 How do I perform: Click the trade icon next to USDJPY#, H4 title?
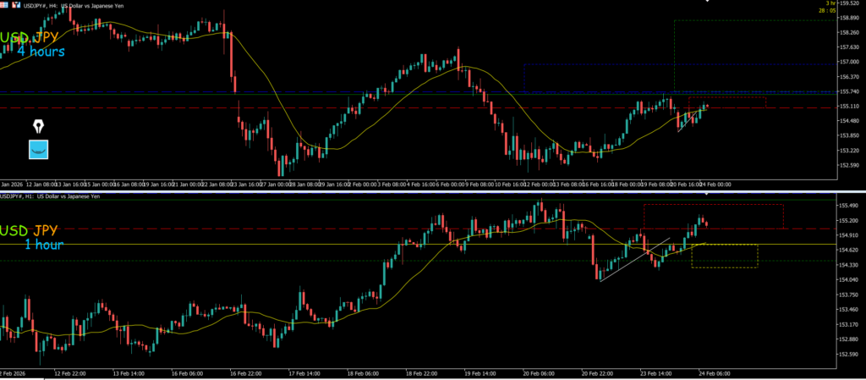[16, 4]
